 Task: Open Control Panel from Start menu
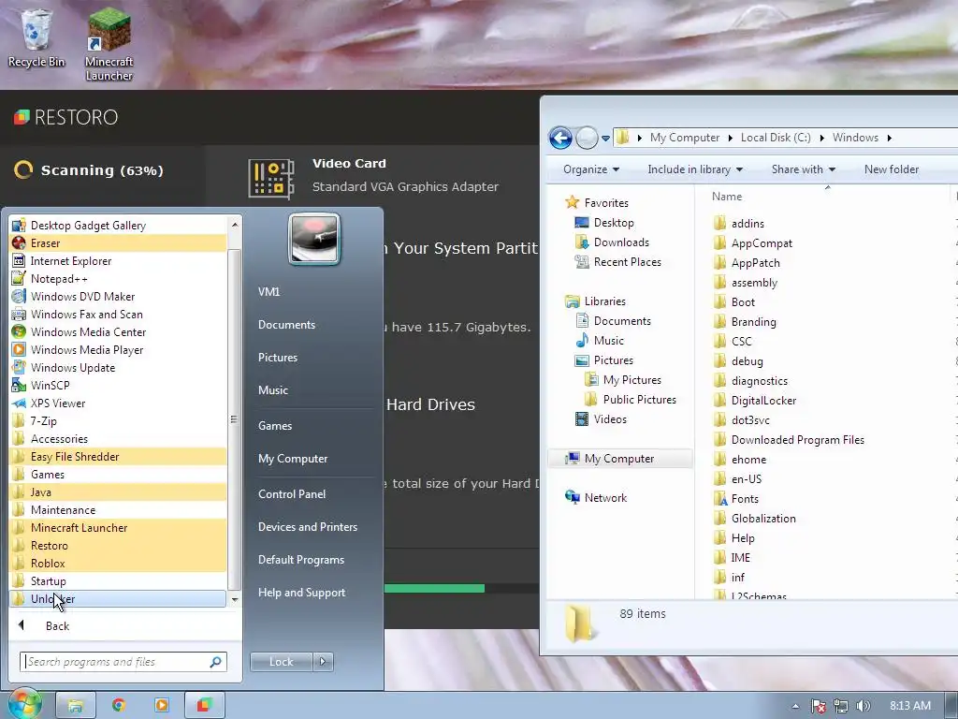click(292, 494)
